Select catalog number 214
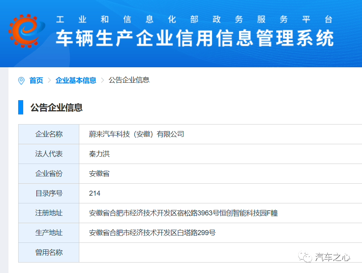Image resolution: width=362 pixels, height=273 pixels. (x=95, y=193)
